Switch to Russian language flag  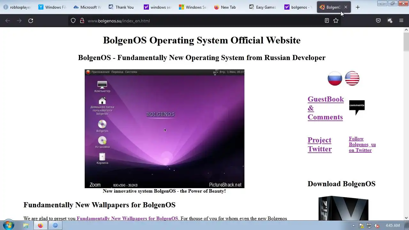(x=335, y=78)
